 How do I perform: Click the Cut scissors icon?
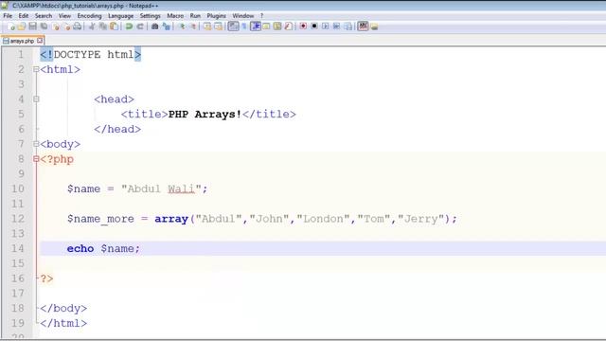(92, 27)
